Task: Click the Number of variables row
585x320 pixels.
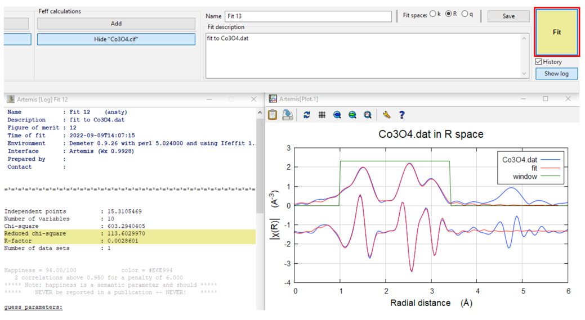Action: (59, 219)
